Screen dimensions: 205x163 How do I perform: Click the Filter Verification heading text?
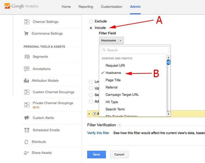point(101,125)
